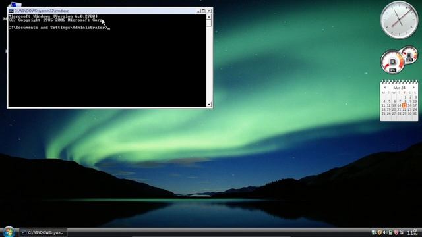The image size is (422, 237).
Task: Select day 22 in calendar gadget
Action: [x=404, y=109]
